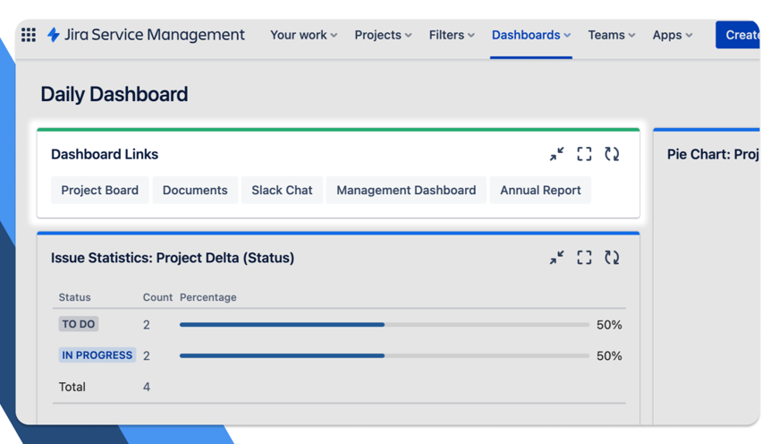Screen dimensions: 779x444
Task: Click the Jira Service Management lightning logo
Action: click(54, 35)
